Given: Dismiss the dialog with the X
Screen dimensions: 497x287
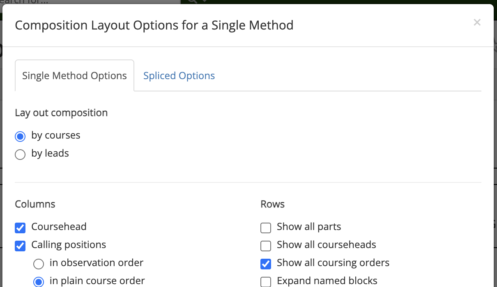Looking at the screenshot, I should click(x=477, y=23).
